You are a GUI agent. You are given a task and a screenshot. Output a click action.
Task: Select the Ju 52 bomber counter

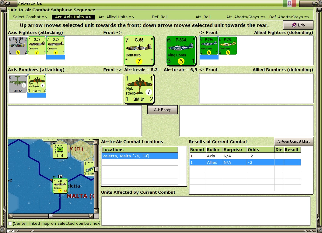pyautogui.click(x=18, y=84)
